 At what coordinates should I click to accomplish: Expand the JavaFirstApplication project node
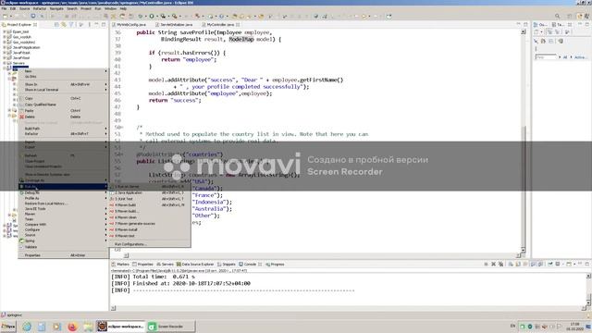pyautogui.click(x=4, y=47)
